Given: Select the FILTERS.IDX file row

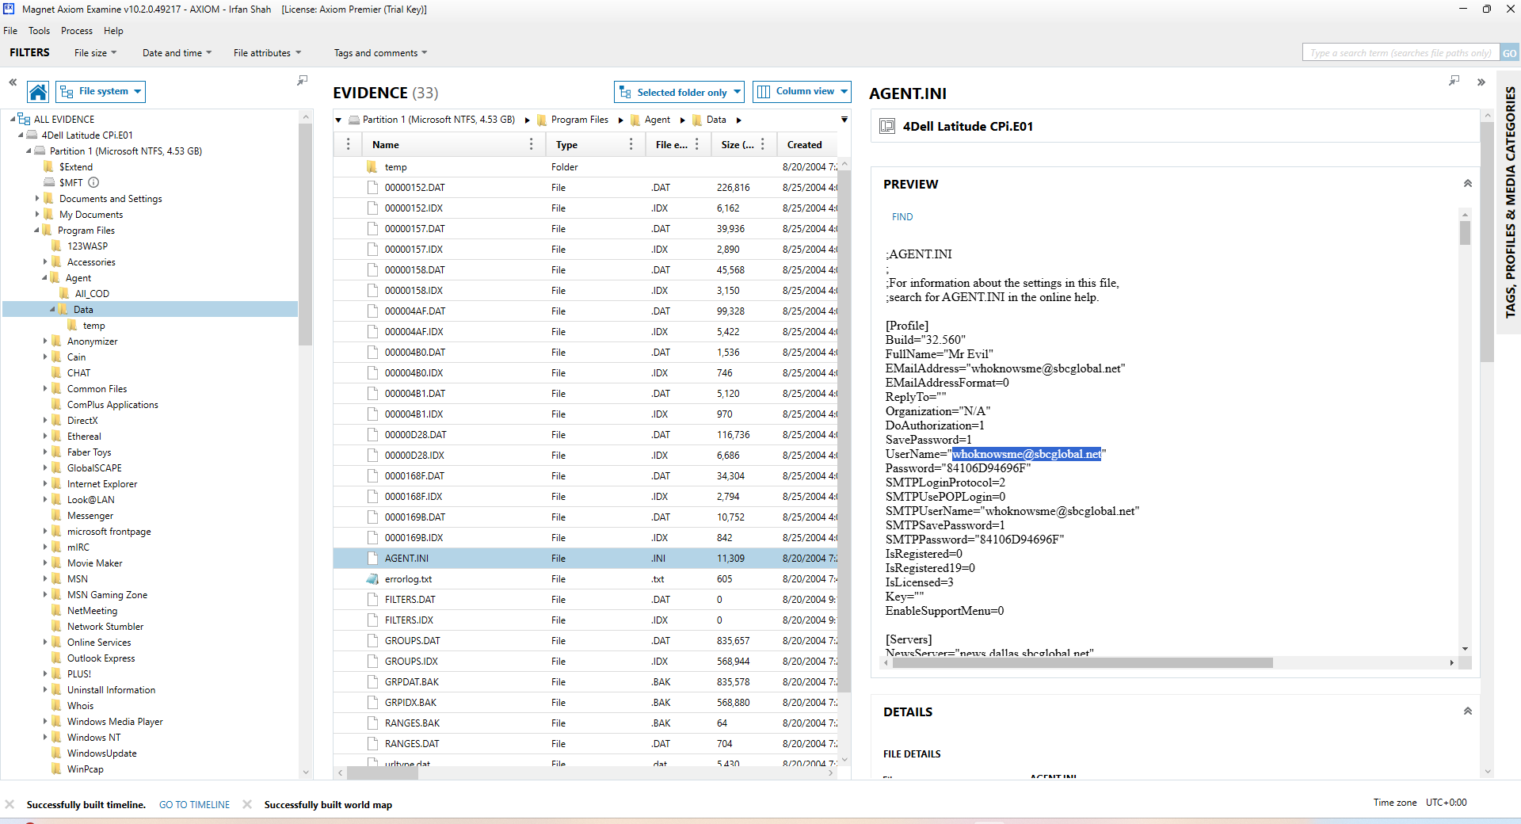Looking at the screenshot, I should pos(586,620).
